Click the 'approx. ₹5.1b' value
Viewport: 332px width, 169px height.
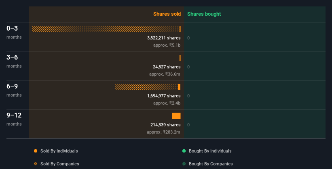click(167, 45)
